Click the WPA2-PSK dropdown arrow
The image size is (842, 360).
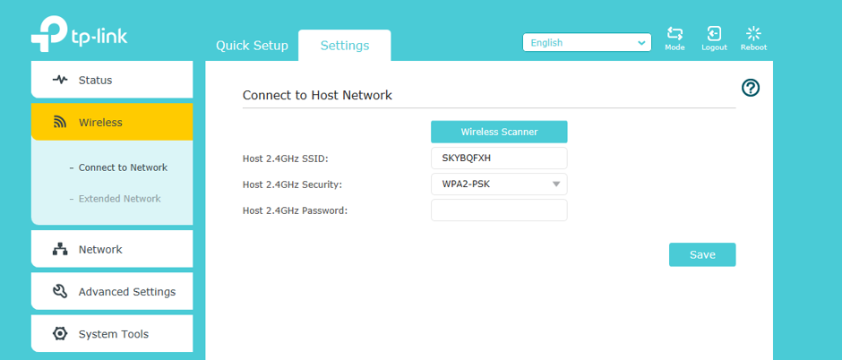555,184
